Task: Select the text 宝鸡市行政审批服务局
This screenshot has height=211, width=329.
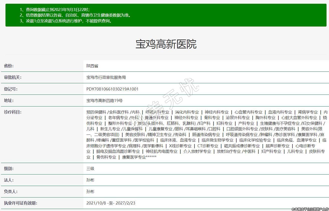Action: click(x=106, y=77)
